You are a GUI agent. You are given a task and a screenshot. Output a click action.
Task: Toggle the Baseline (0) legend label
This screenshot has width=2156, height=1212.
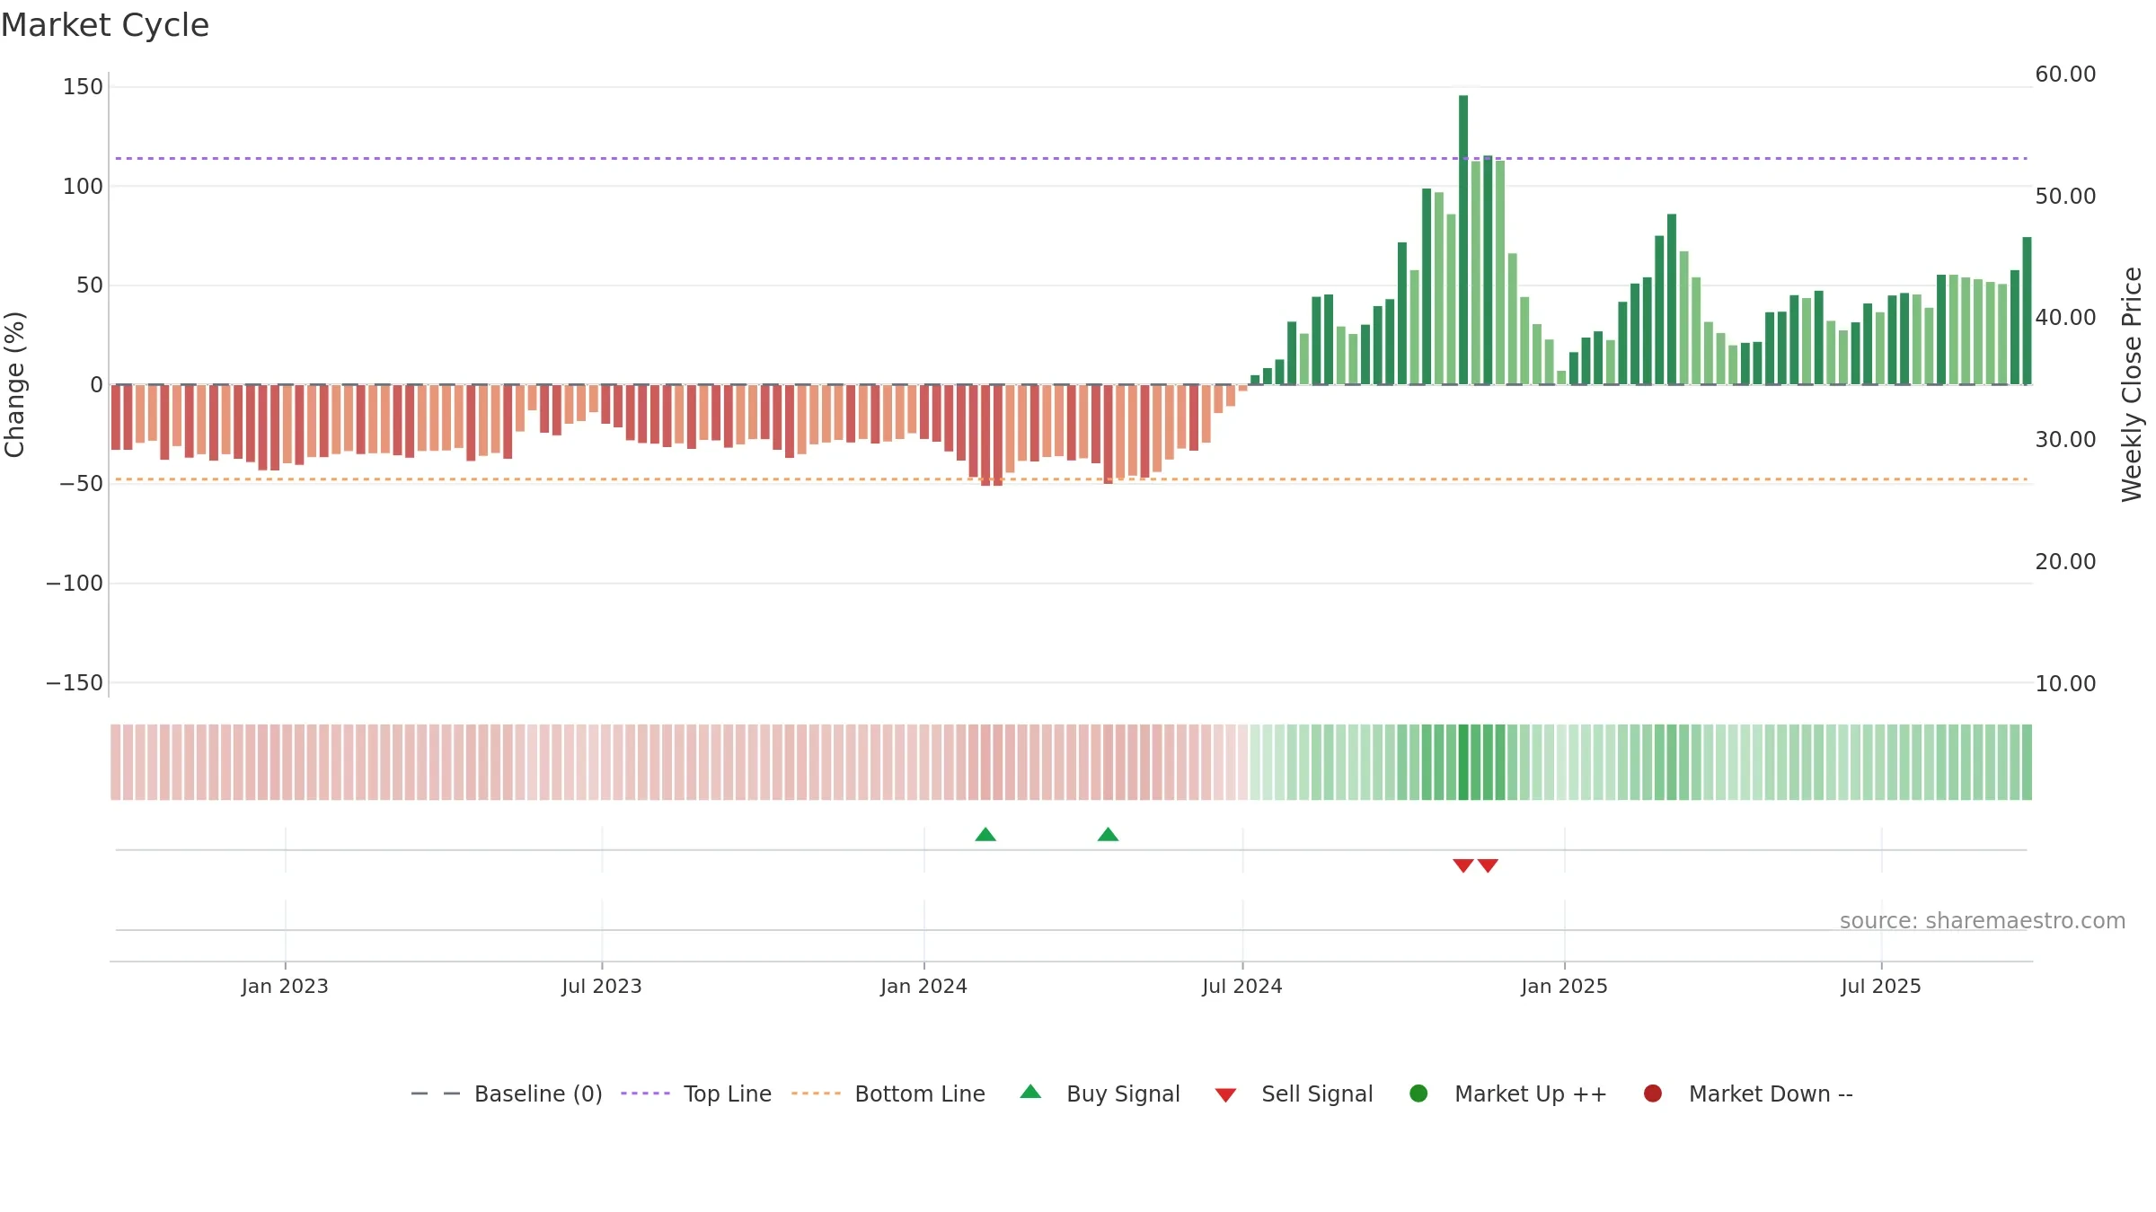pyautogui.click(x=538, y=1094)
